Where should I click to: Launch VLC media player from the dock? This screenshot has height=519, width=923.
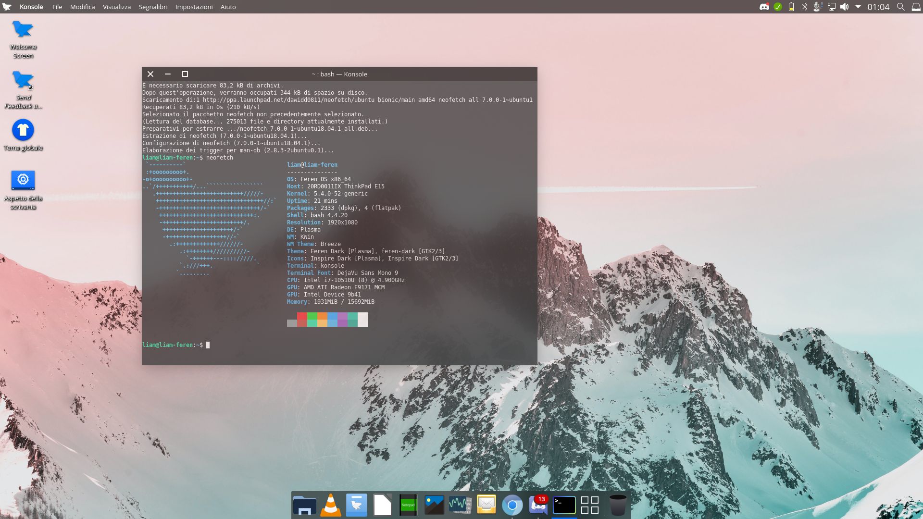pos(331,505)
